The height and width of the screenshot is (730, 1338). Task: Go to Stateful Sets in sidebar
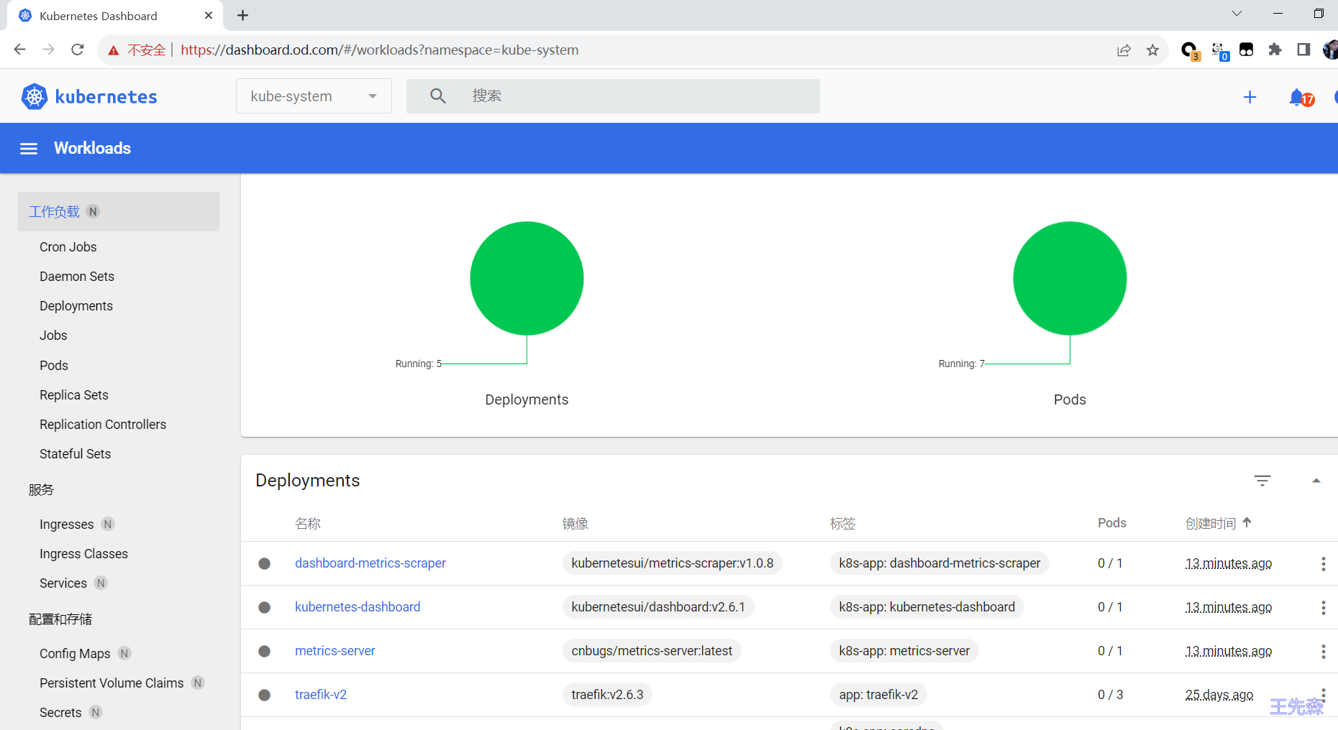(x=76, y=454)
